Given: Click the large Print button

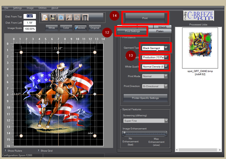Looking at the screenshot, I should pyautogui.click(x=145, y=18).
